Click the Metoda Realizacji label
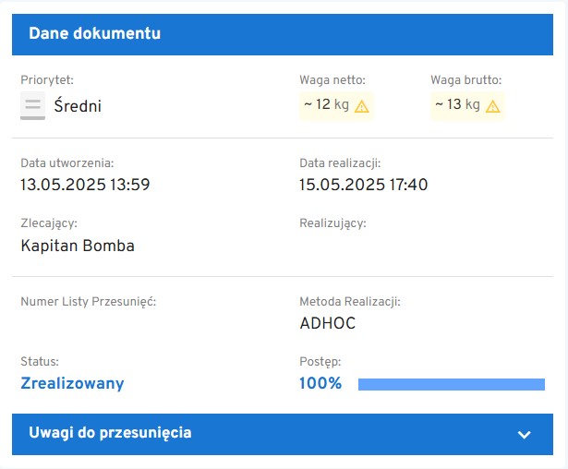Screen dimensions: 568x469 (349, 301)
